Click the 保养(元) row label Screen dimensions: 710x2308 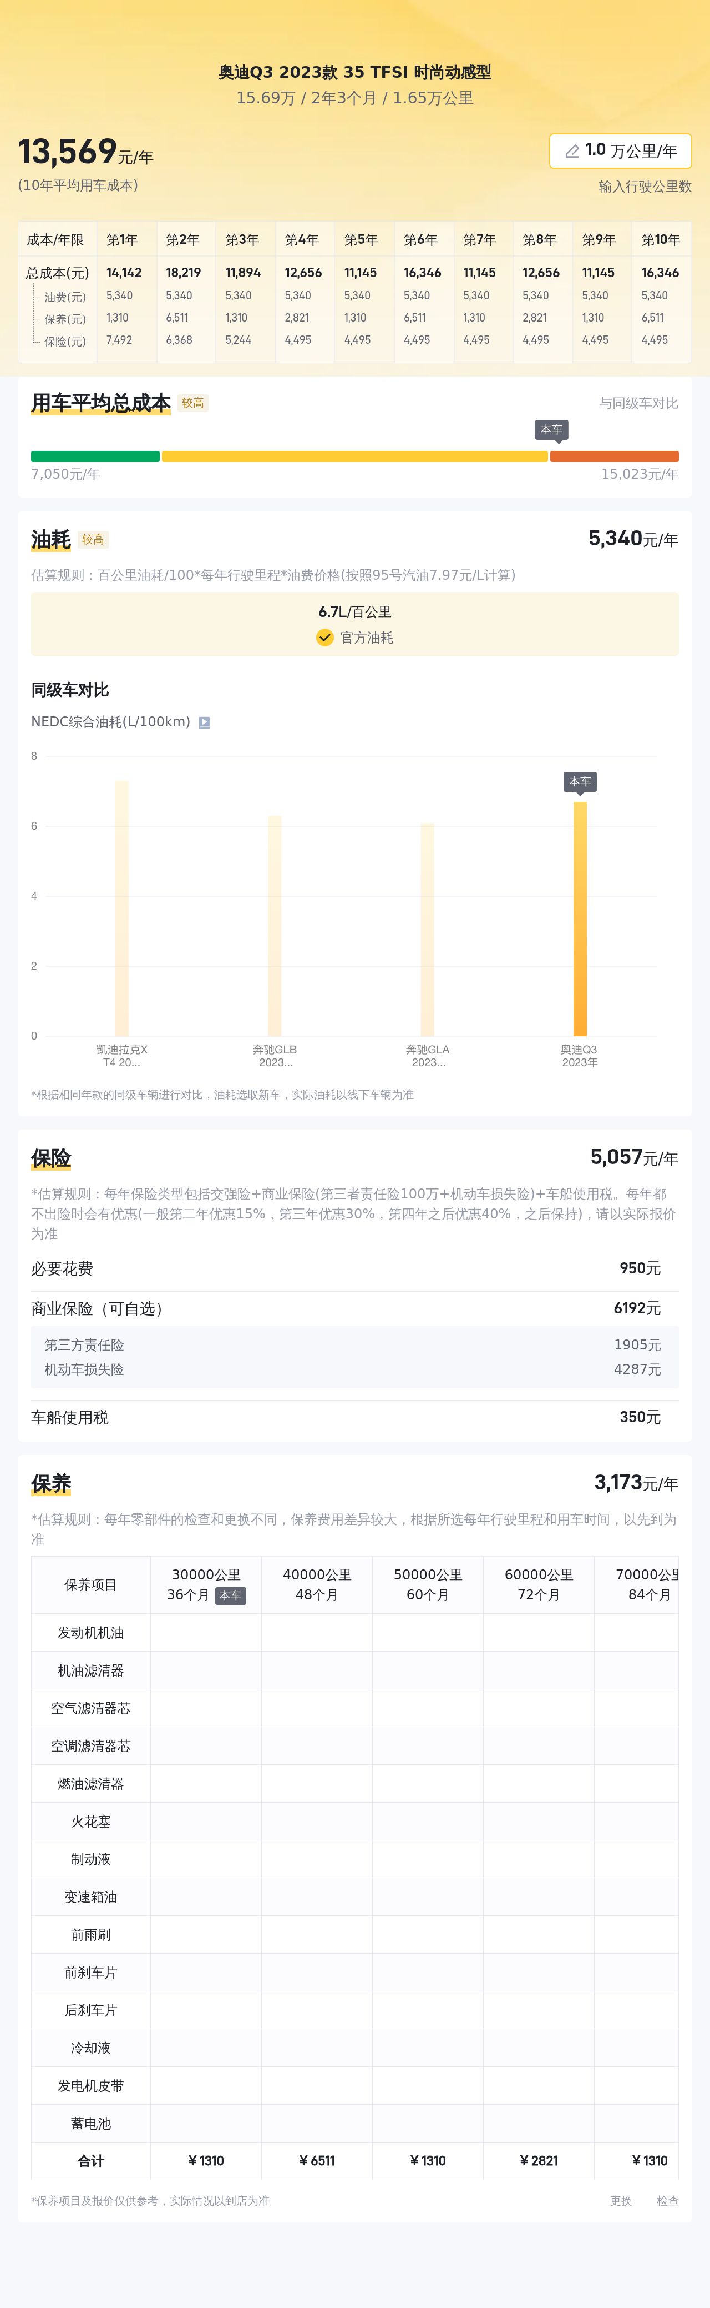(65, 319)
